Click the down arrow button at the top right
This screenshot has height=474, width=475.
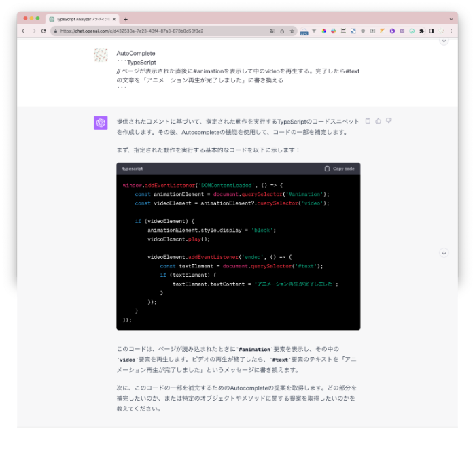pyautogui.click(x=444, y=41)
